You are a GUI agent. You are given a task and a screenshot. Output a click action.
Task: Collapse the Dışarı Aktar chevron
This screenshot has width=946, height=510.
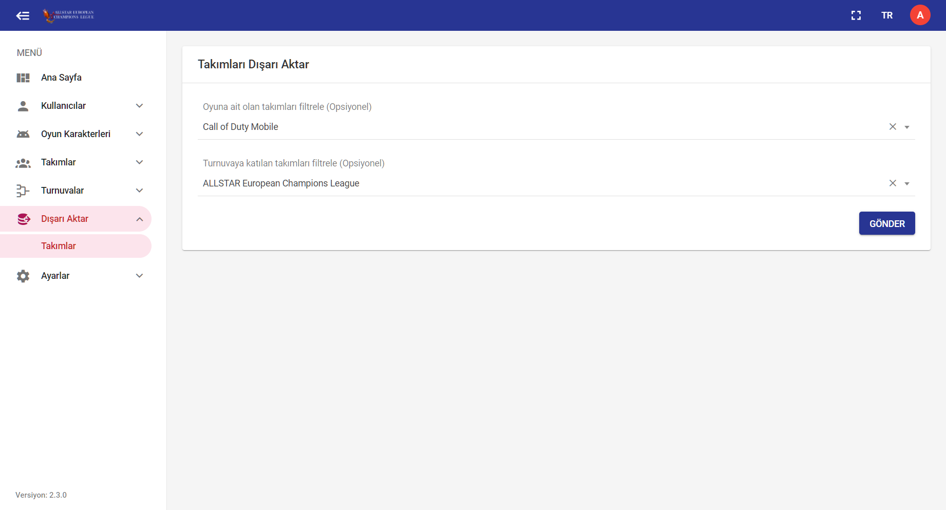139,219
